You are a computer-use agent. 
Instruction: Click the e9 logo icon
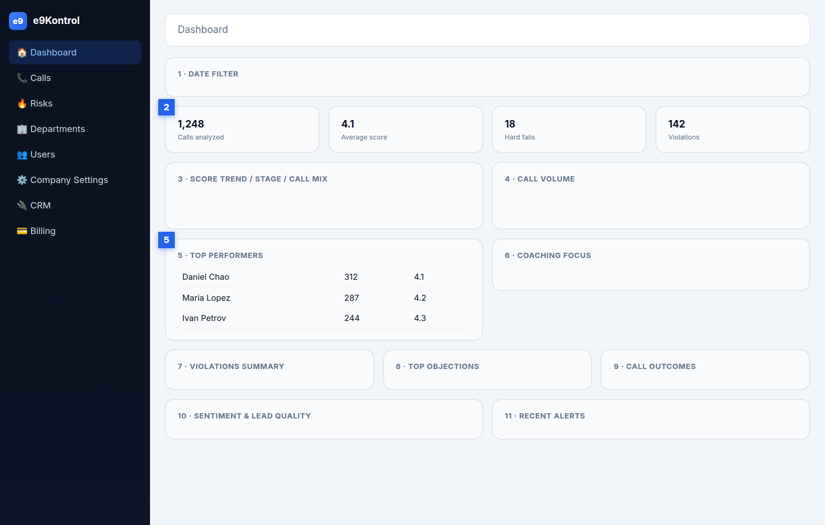pos(18,21)
